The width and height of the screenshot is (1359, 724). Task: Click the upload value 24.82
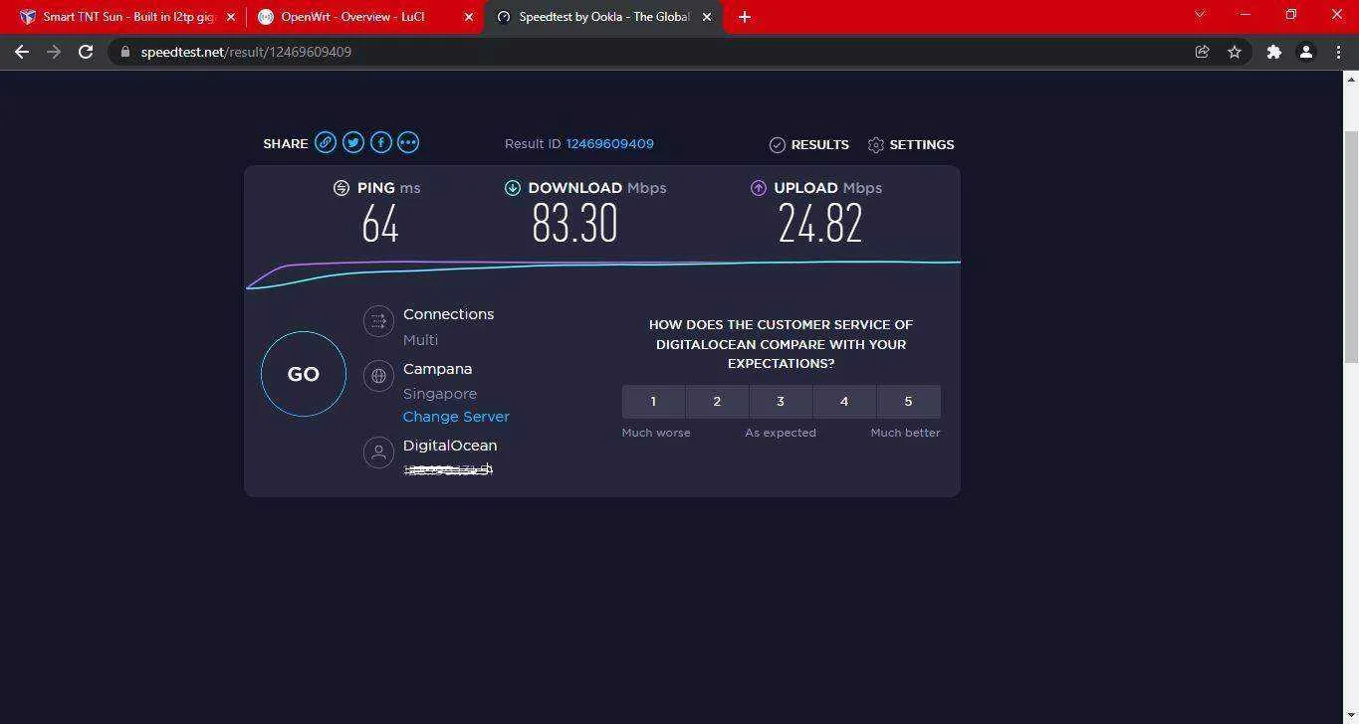[819, 224]
